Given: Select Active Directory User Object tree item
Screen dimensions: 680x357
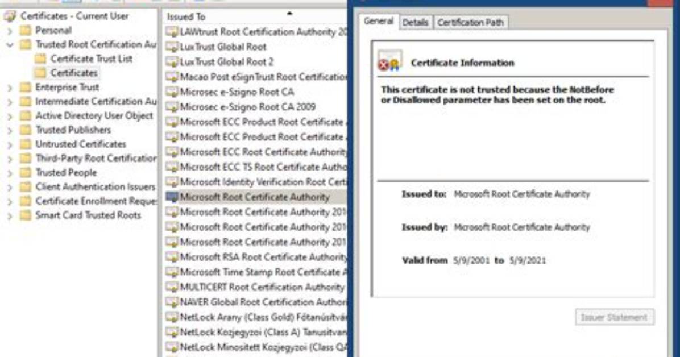Looking at the screenshot, I should [94, 116].
